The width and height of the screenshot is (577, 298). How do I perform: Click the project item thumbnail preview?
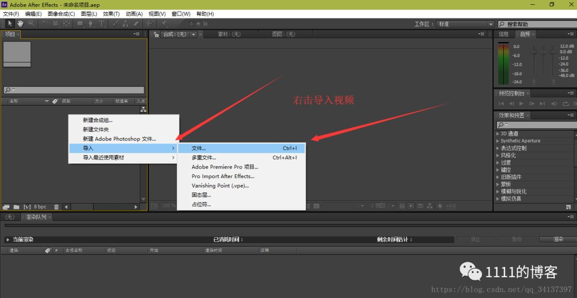17,54
